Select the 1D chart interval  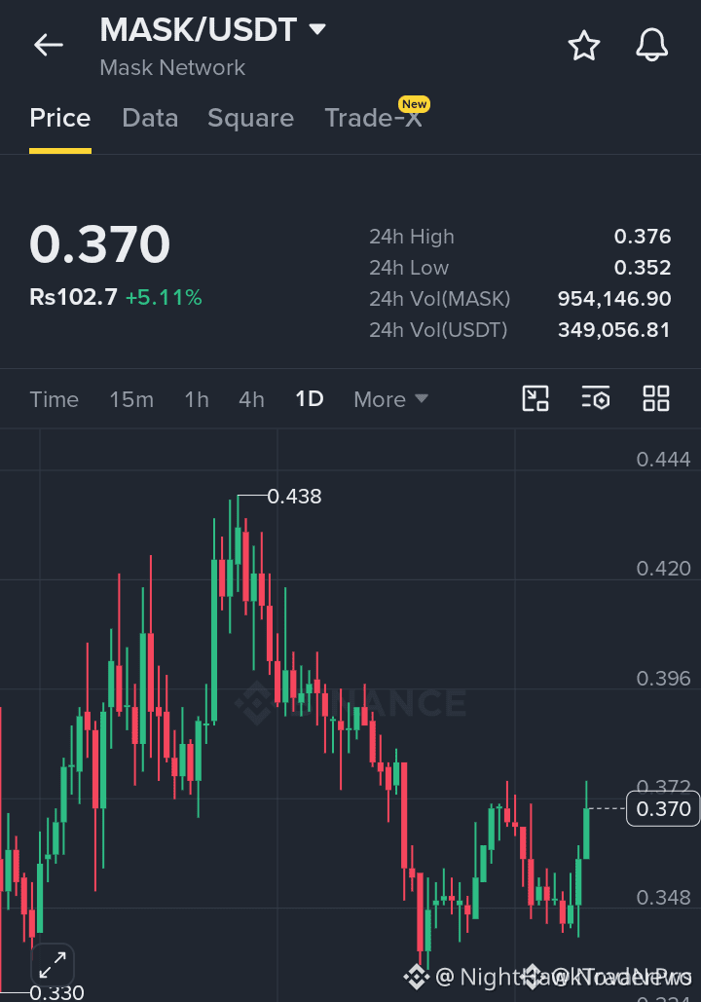tap(310, 399)
